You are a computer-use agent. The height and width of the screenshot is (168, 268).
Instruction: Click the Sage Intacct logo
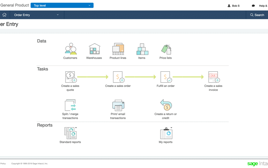pos(258,163)
